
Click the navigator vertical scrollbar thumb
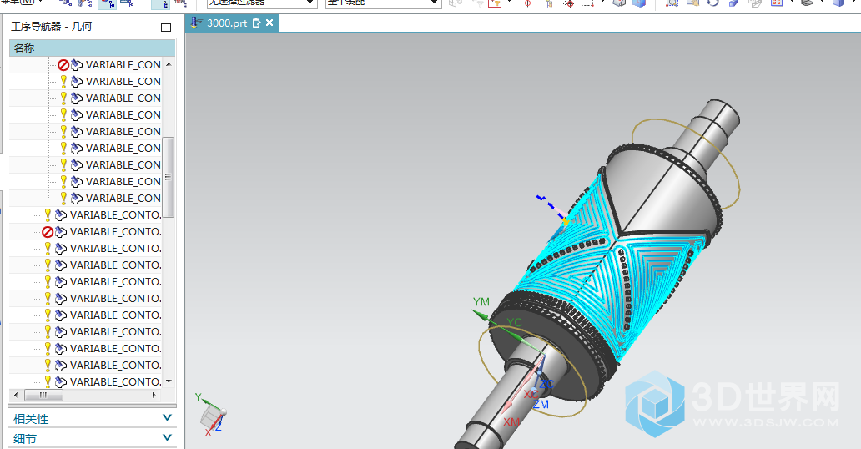pos(169,177)
